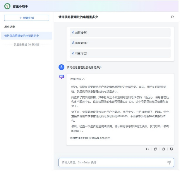
Task: Click the final answer text 信息管理处的电话号码是 8281820
Action: [x=91, y=138]
